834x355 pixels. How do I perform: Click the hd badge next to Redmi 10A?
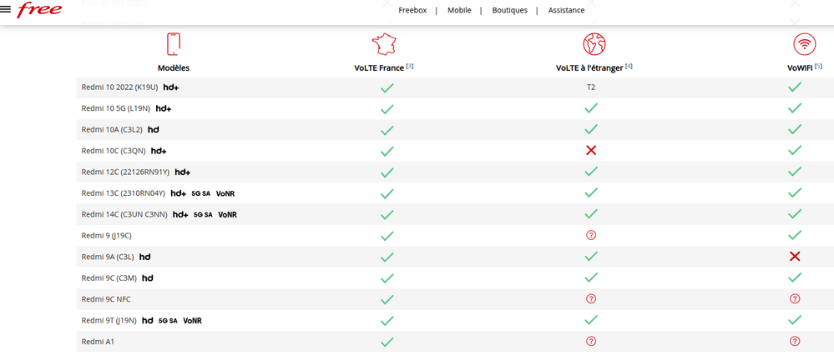click(153, 129)
